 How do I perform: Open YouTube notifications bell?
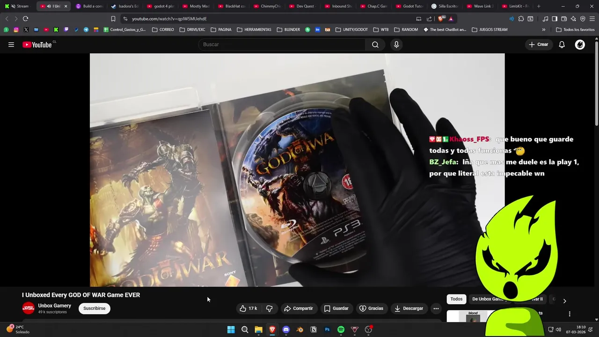562,44
